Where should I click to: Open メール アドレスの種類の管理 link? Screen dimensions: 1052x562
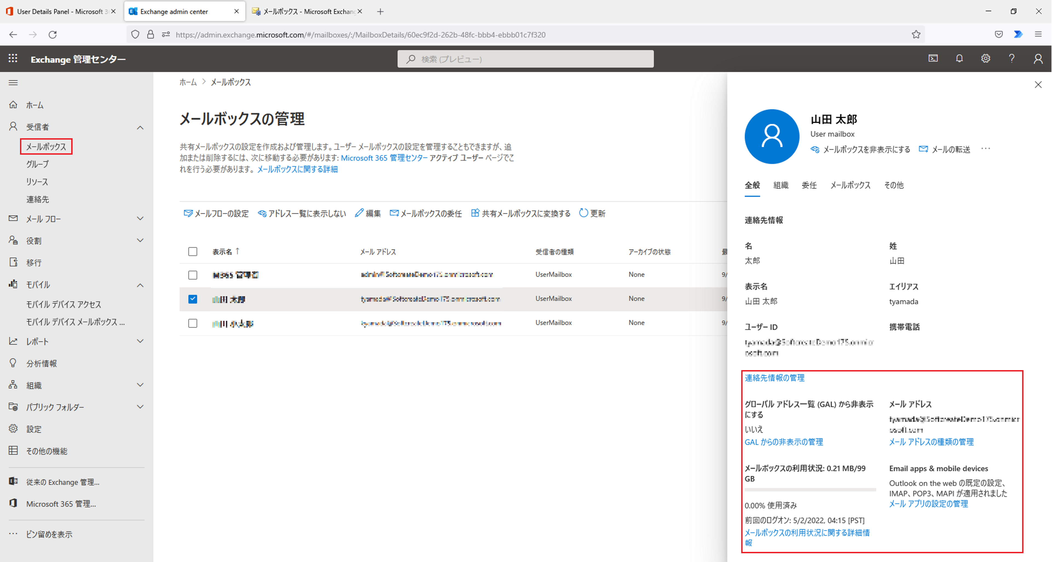coord(931,442)
